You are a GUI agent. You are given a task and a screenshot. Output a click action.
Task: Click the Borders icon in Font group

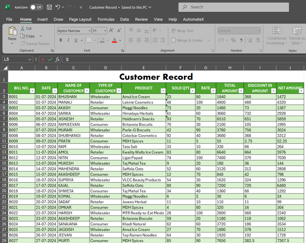pyautogui.click(x=89, y=40)
